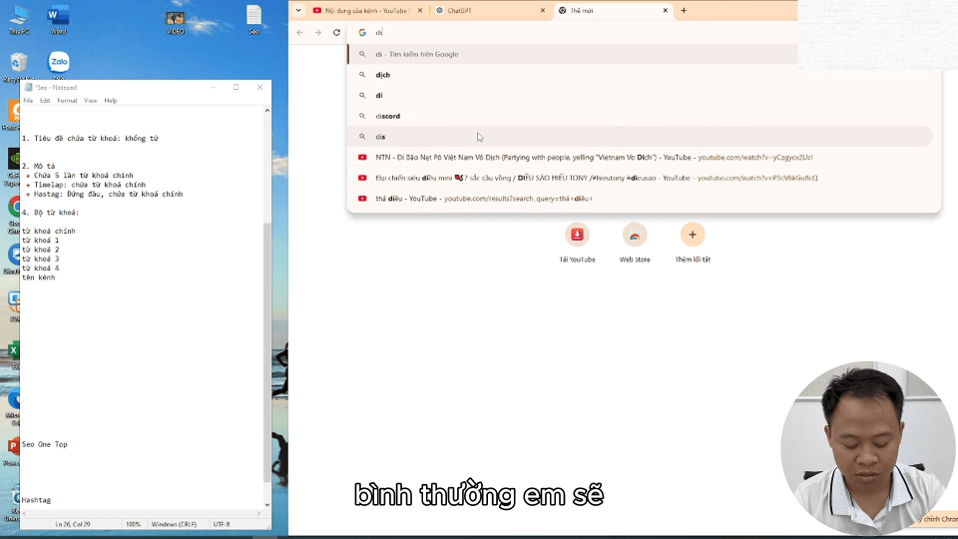Open a new Chrome tab with plus

click(684, 10)
